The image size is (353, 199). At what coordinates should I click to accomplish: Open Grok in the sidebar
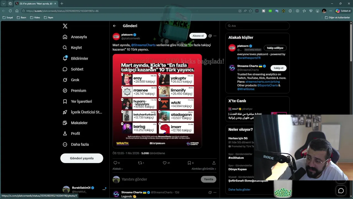71,80
